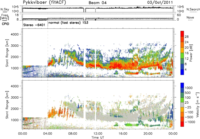200x139 pixels.
Task: Click the red bottom of Velocity colorbar
Action: (x=182, y=124)
